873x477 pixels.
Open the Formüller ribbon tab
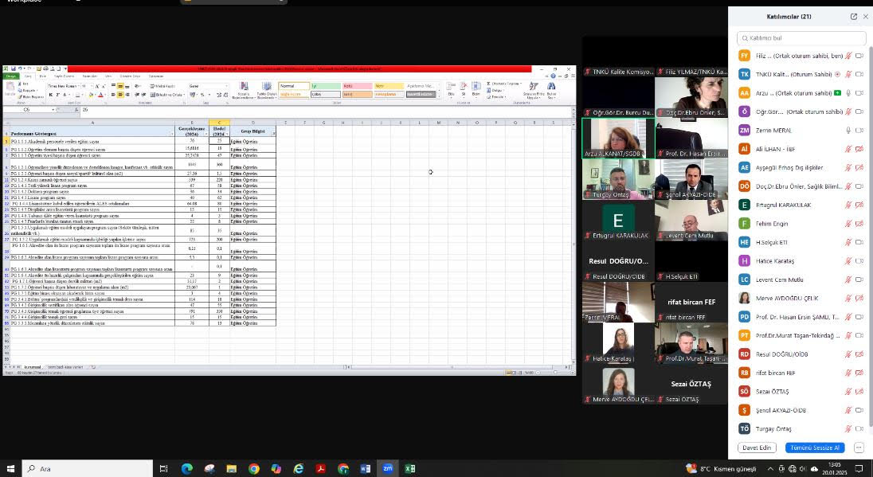[90, 76]
